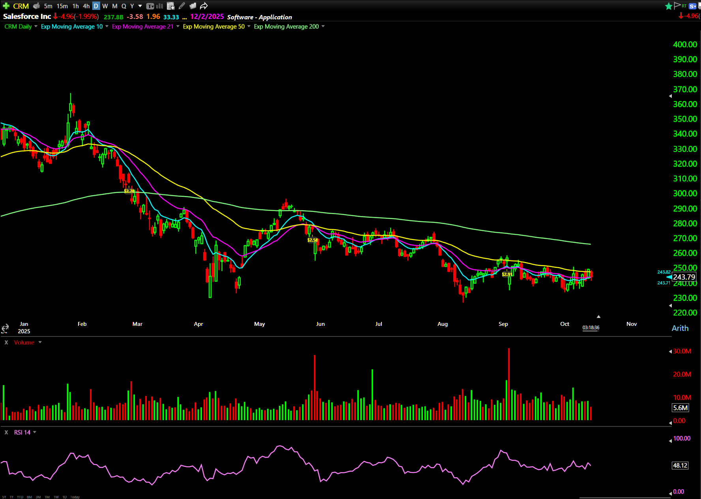This screenshot has height=499, width=701.
Task: Open the timeframe dropdown arrow after Y
Action: 140,6
